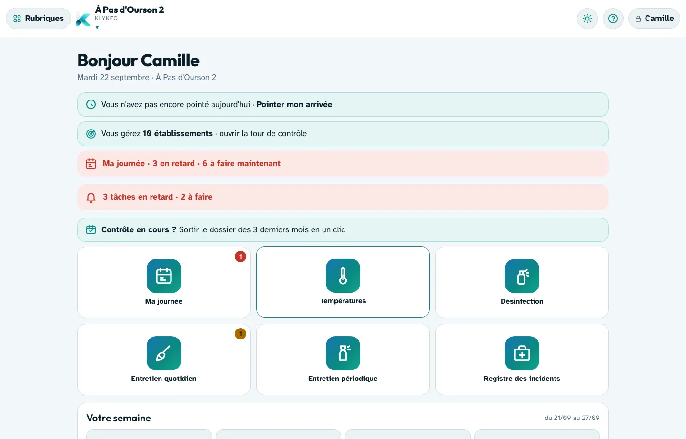
Task: Click the target icon in the établissements banner
Action: pos(91,134)
